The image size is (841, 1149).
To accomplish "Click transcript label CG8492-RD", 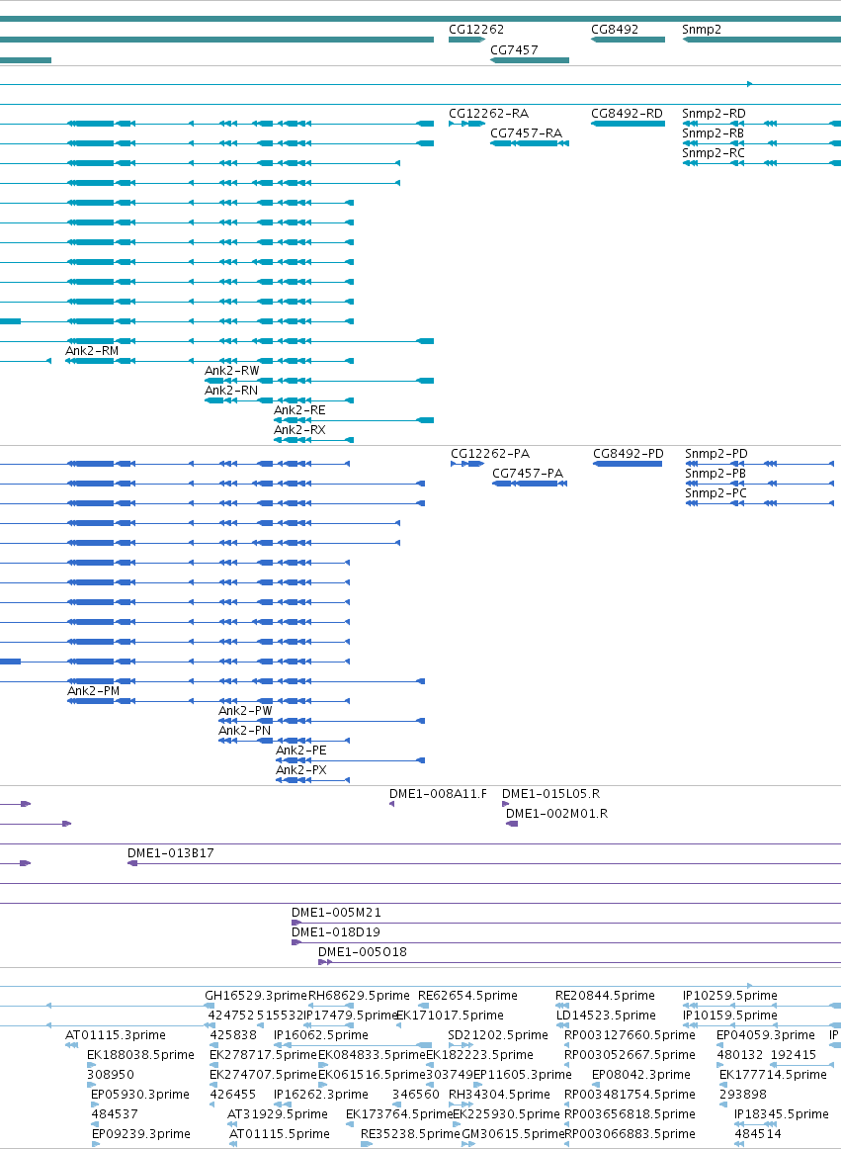I will pyautogui.click(x=627, y=114).
